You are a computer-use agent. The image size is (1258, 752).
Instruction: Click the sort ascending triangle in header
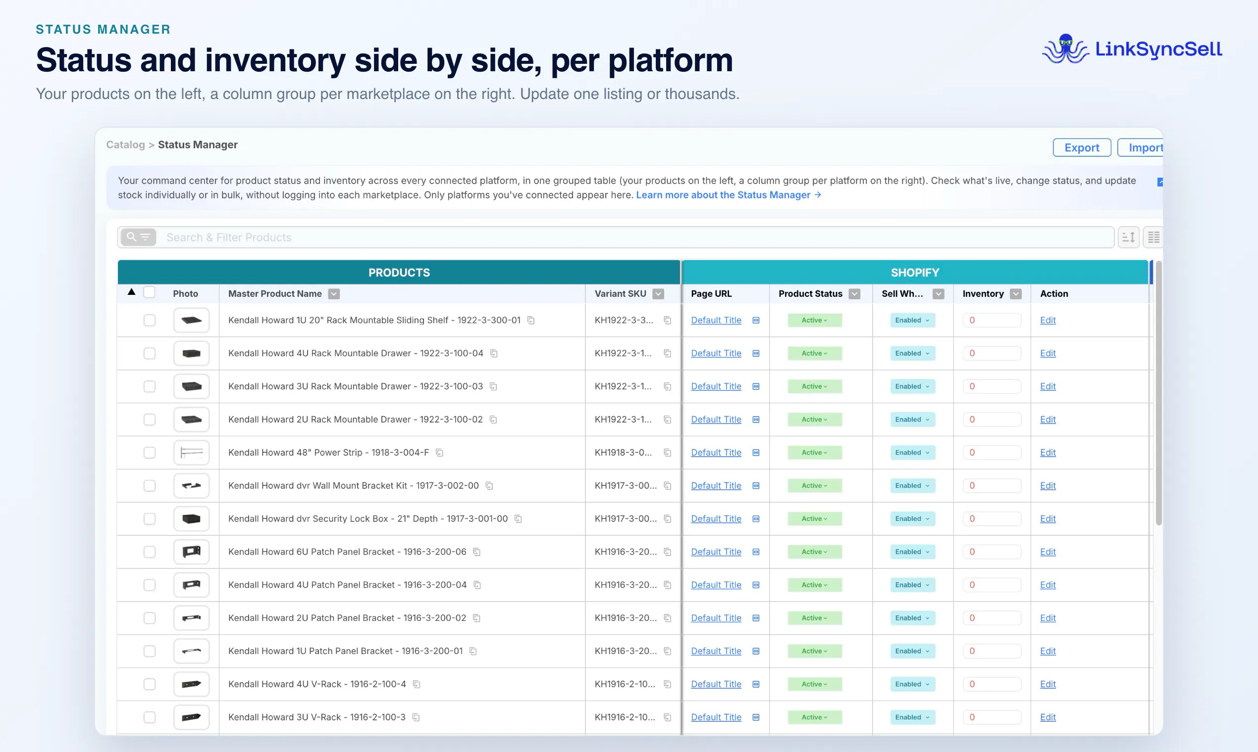[131, 292]
